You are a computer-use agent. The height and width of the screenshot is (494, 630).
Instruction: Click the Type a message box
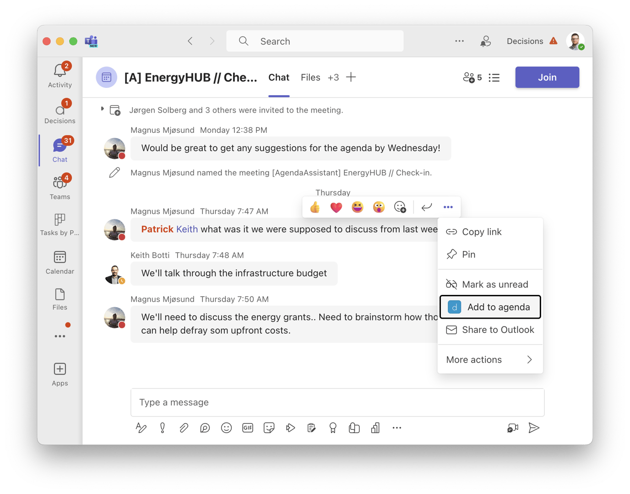pos(337,402)
